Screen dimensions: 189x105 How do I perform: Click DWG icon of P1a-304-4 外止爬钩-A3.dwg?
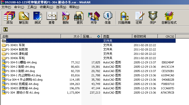coord(4,79)
